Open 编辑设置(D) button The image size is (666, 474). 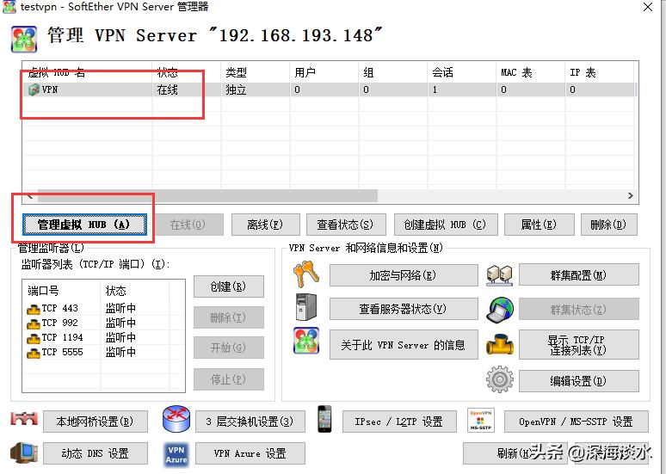pos(578,380)
